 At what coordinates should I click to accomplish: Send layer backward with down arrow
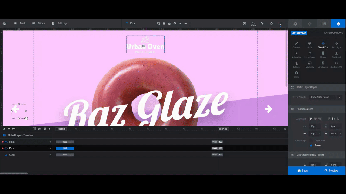coord(180,23)
